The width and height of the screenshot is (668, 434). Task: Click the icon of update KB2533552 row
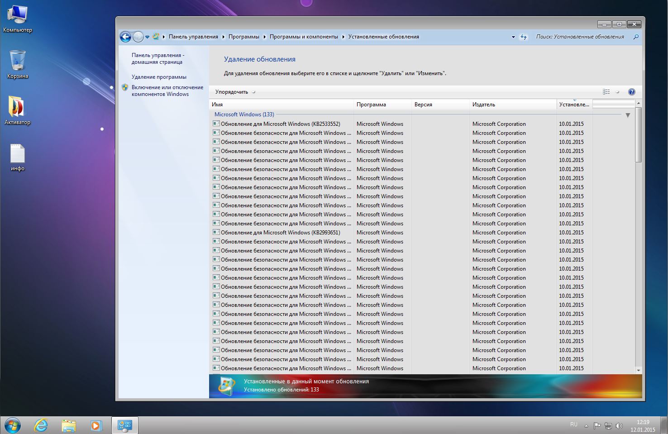(216, 124)
